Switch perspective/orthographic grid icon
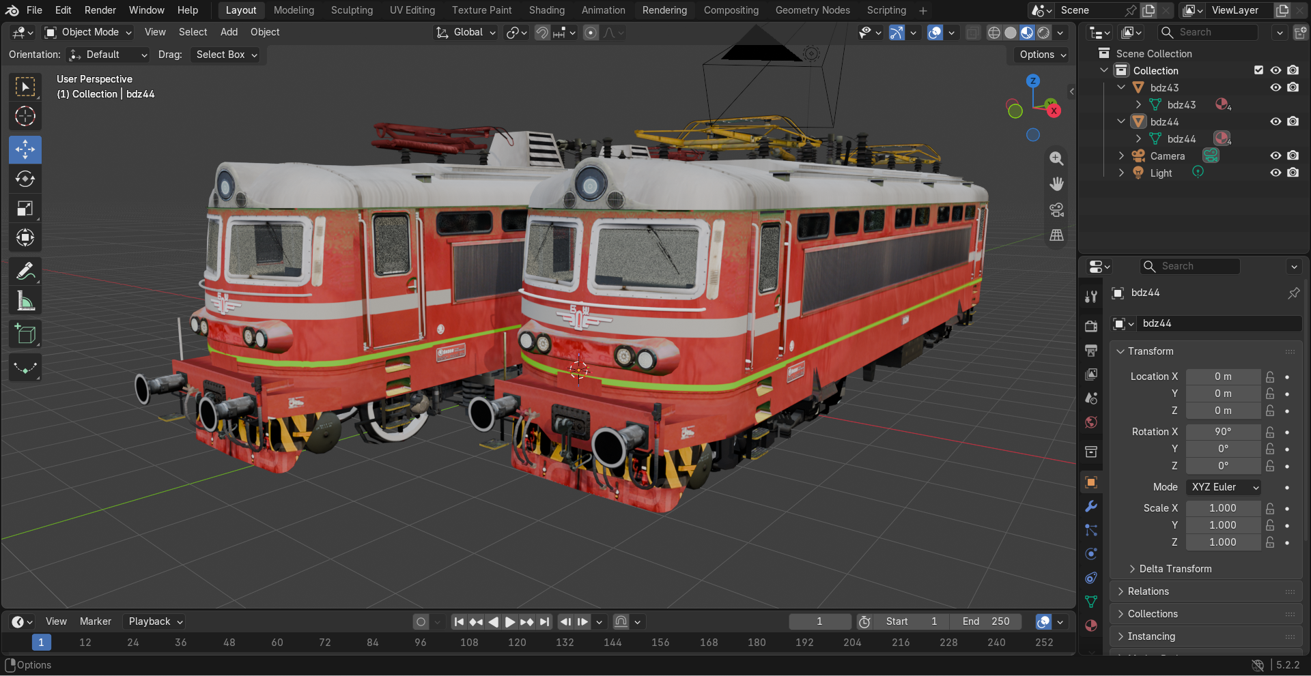1311x676 pixels. tap(1056, 235)
